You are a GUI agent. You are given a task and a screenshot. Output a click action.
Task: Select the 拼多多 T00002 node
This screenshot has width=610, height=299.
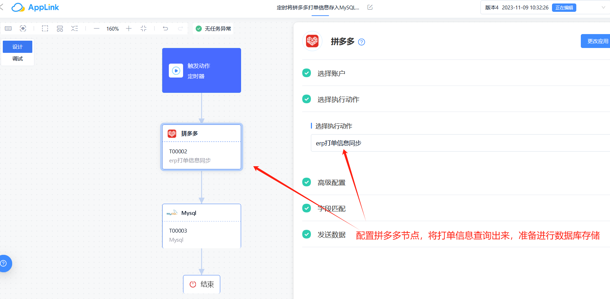(201, 147)
